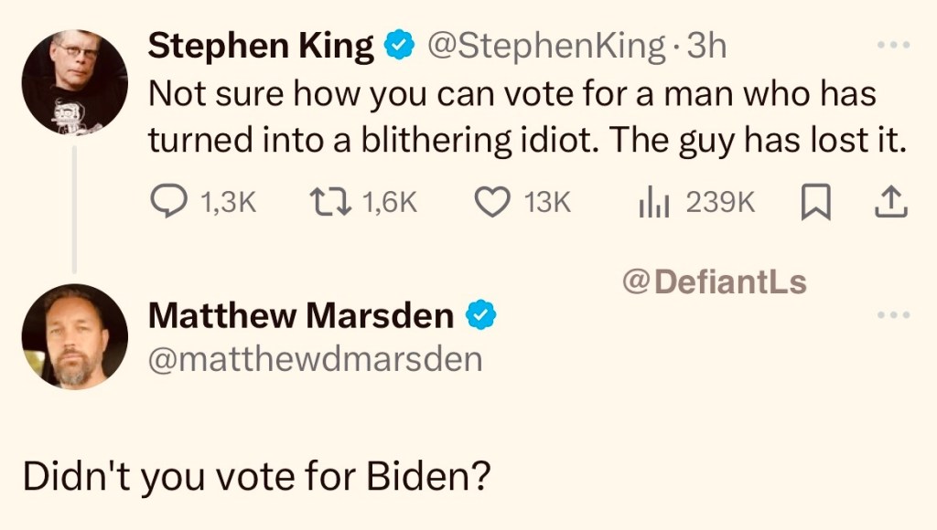Open more options on Matthew Marsden's reply
This screenshot has width=937, height=530.
coord(893,315)
